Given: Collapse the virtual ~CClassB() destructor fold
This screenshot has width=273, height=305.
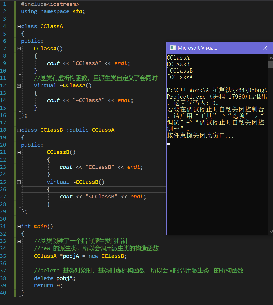Looking at the screenshot, I should tap(19, 182).
